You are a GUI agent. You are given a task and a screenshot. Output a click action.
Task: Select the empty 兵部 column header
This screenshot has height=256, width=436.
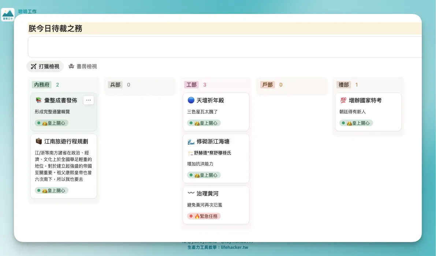(115, 85)
